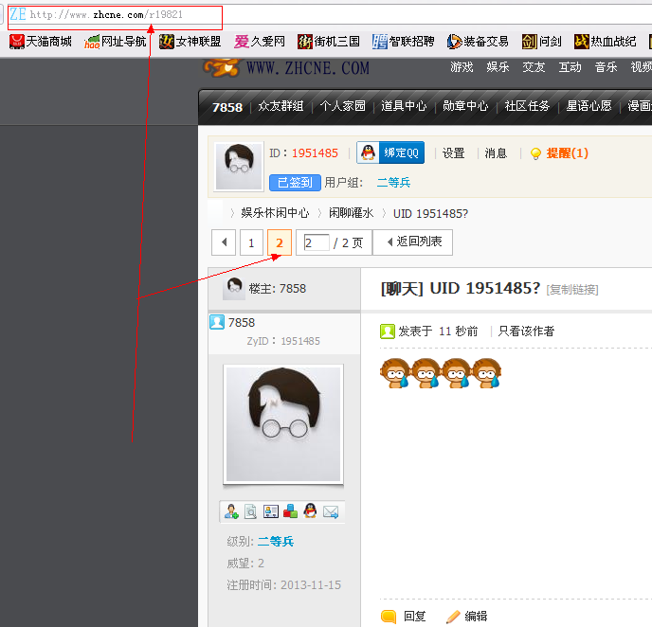Open 音乐 in top menu
Image resolution: width=652 pixels, height=627 pixels.
tap(606, 67)
